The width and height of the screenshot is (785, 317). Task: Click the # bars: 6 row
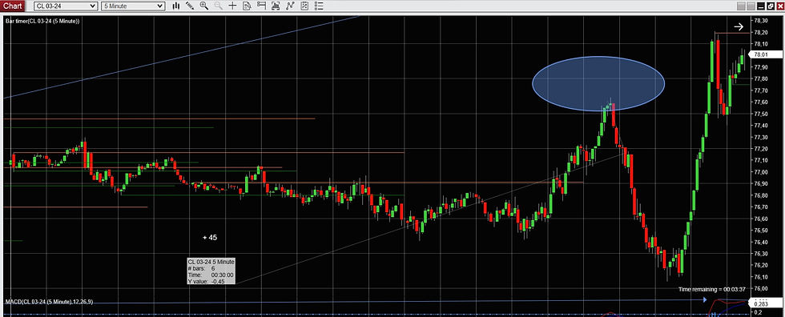[x=202, y=268]
